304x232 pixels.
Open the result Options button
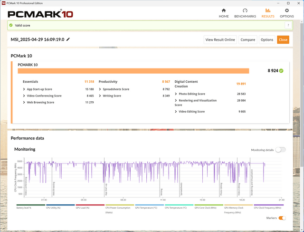click(267, 40)
